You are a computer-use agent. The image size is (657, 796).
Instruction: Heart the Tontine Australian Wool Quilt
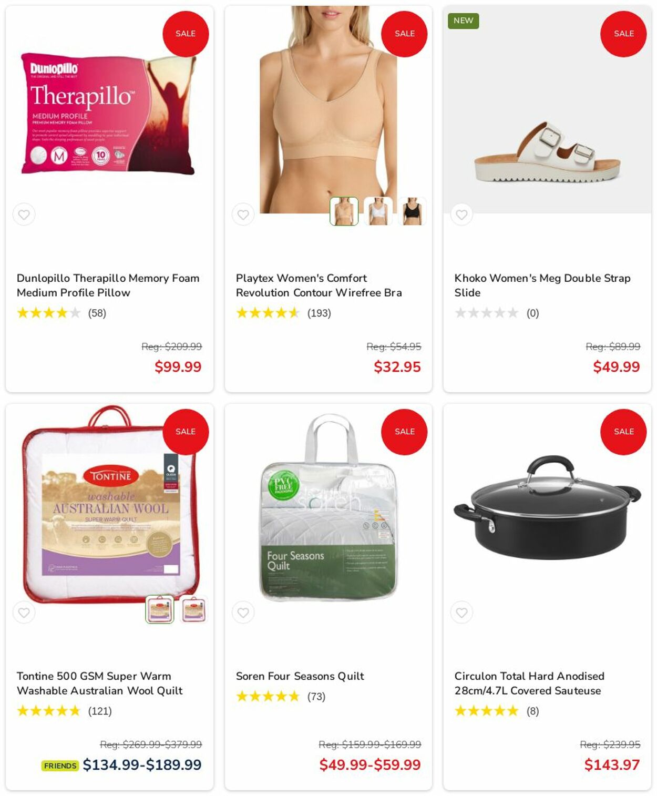coord(24,613)
